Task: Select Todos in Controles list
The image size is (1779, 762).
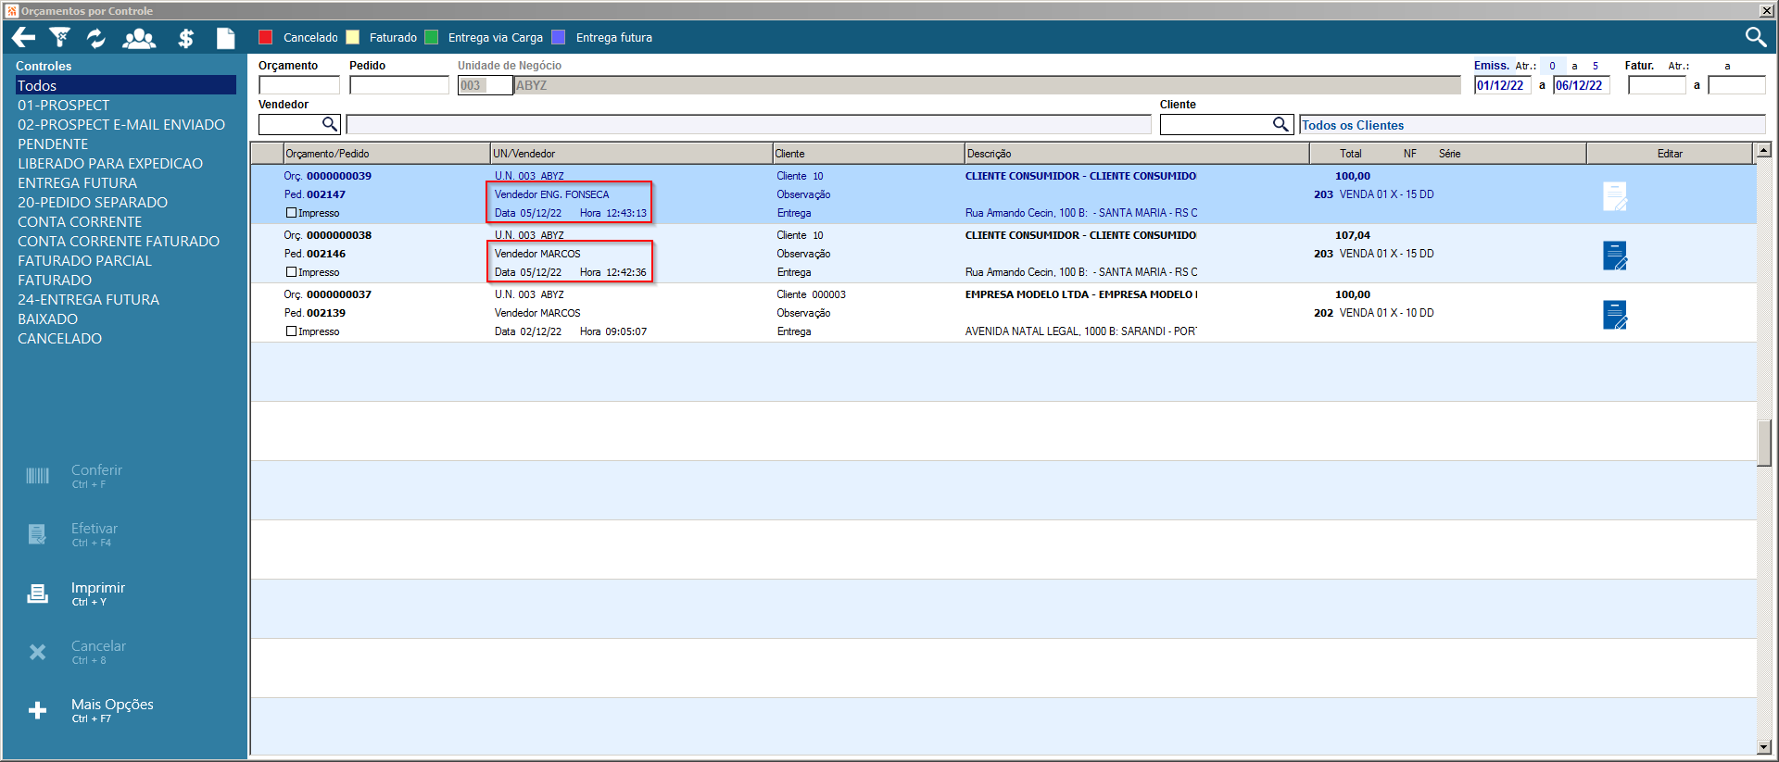Action: coord(125,85)
